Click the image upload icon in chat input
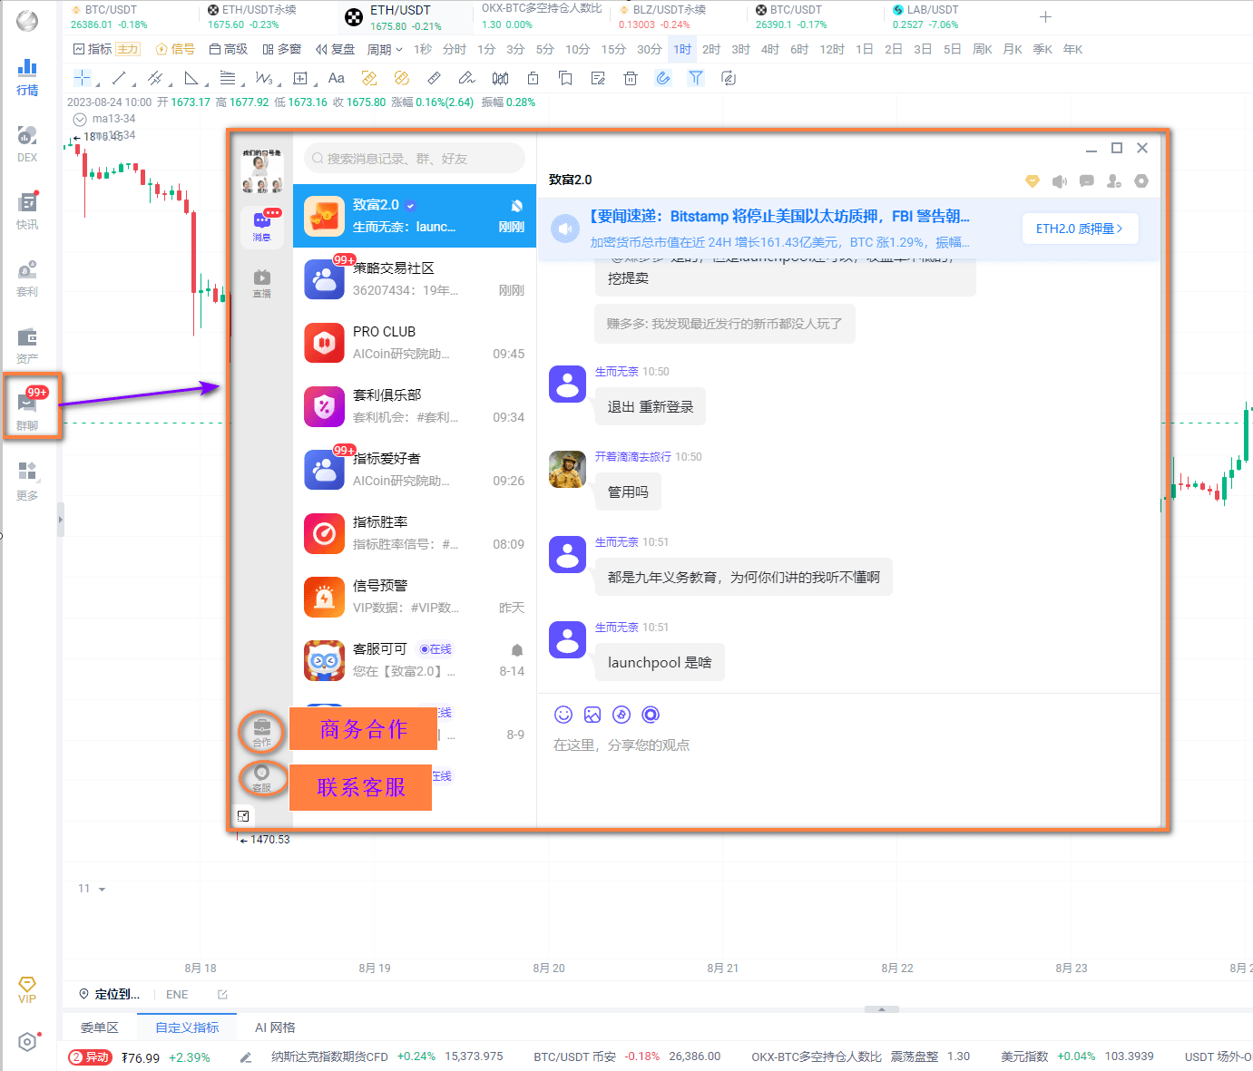1253x1071 pixels. [592, 715]
